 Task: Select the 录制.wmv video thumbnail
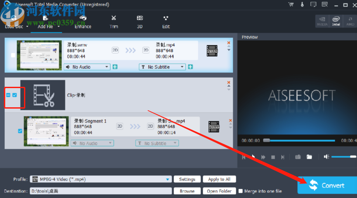coord(39,55)
